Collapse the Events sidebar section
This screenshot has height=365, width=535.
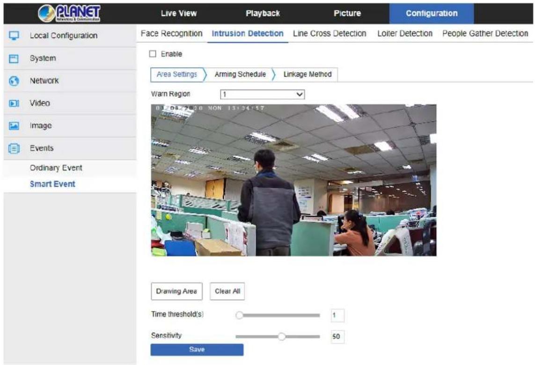tap(70, 149)
